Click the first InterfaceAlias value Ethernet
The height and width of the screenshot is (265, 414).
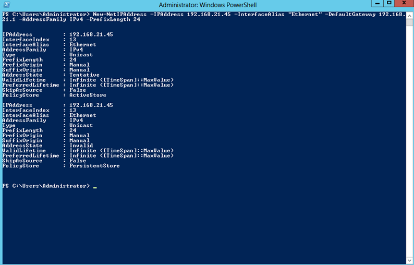click(x=82, y=44)
